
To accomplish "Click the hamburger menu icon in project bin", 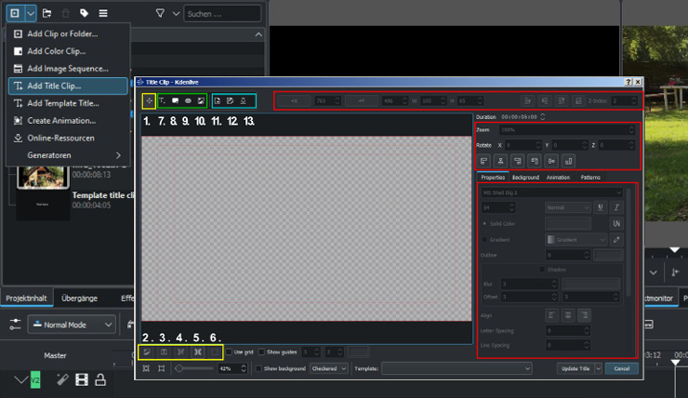I will tap(103, 13).
